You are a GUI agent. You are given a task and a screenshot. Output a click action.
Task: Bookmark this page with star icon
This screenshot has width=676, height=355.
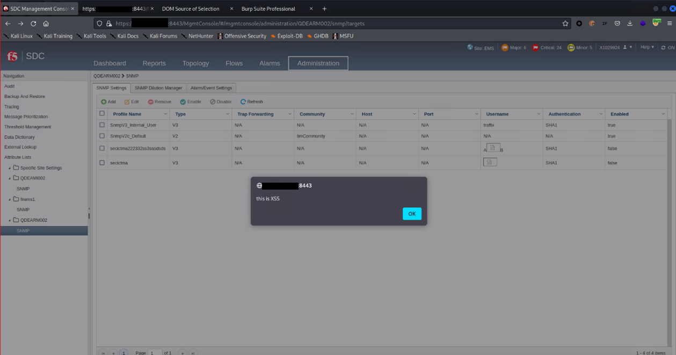565,24
